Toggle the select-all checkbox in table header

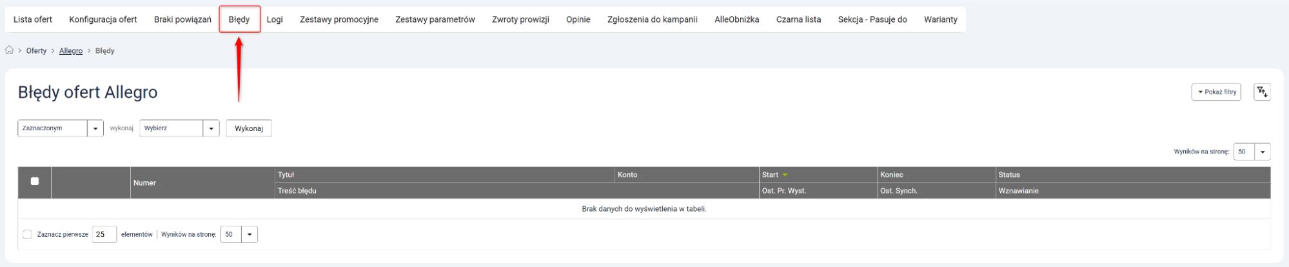tap(35, 182)
